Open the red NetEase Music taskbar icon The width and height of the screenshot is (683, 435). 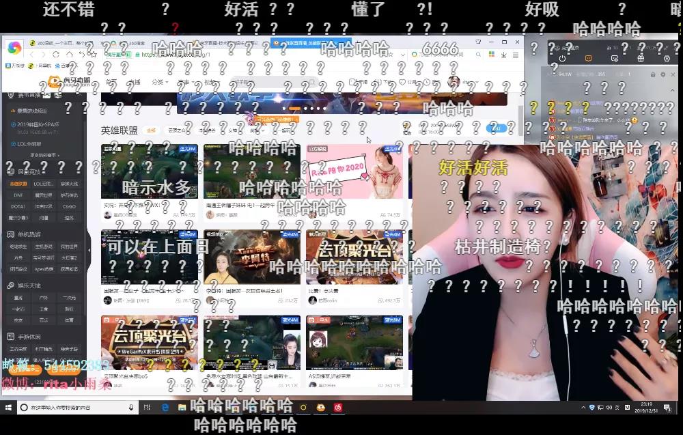coord(338,408)
